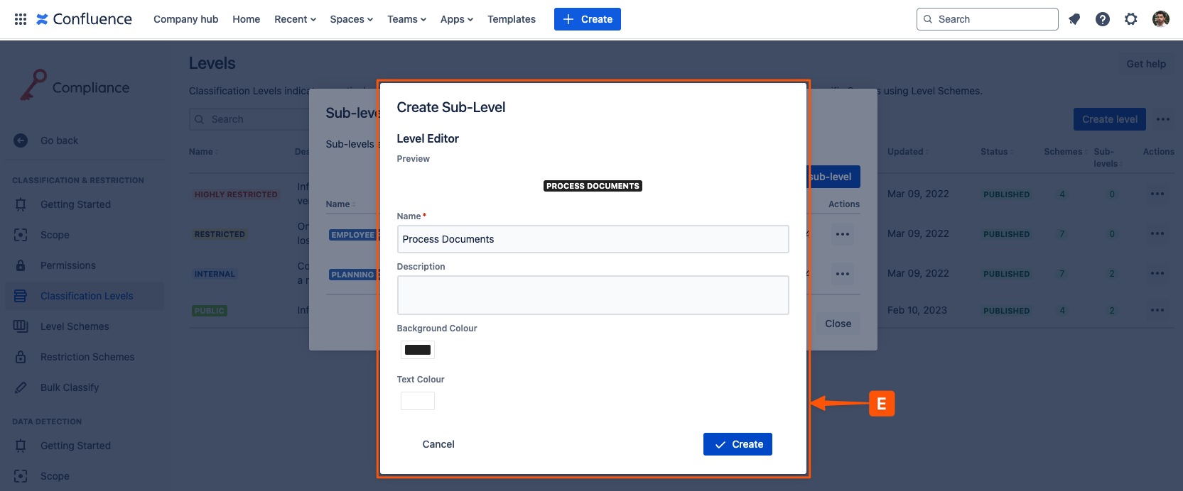Expand the Spaces dropdown
The width and height of the screenshot is (1183, 491).
tap(351, 19)
